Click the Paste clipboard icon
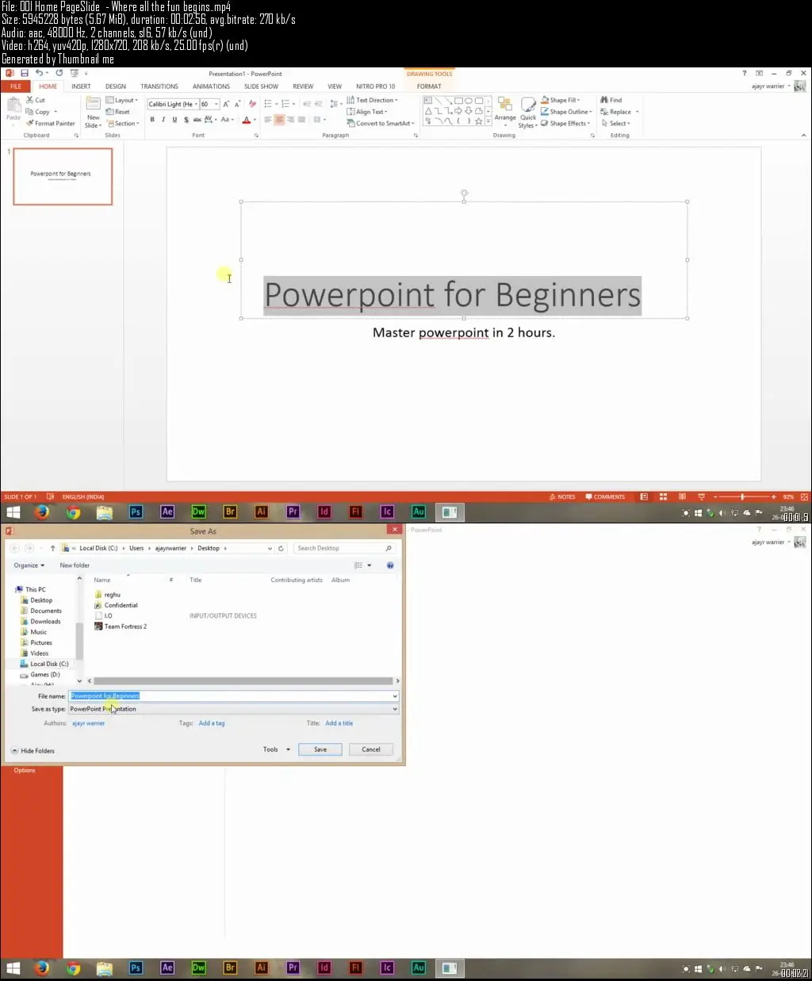Screen dimensions: 812x981 13,105
